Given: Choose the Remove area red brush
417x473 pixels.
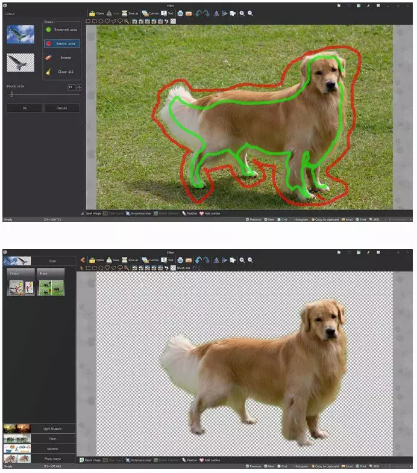Looking at the screenshot, I should [x=62, y=43].
